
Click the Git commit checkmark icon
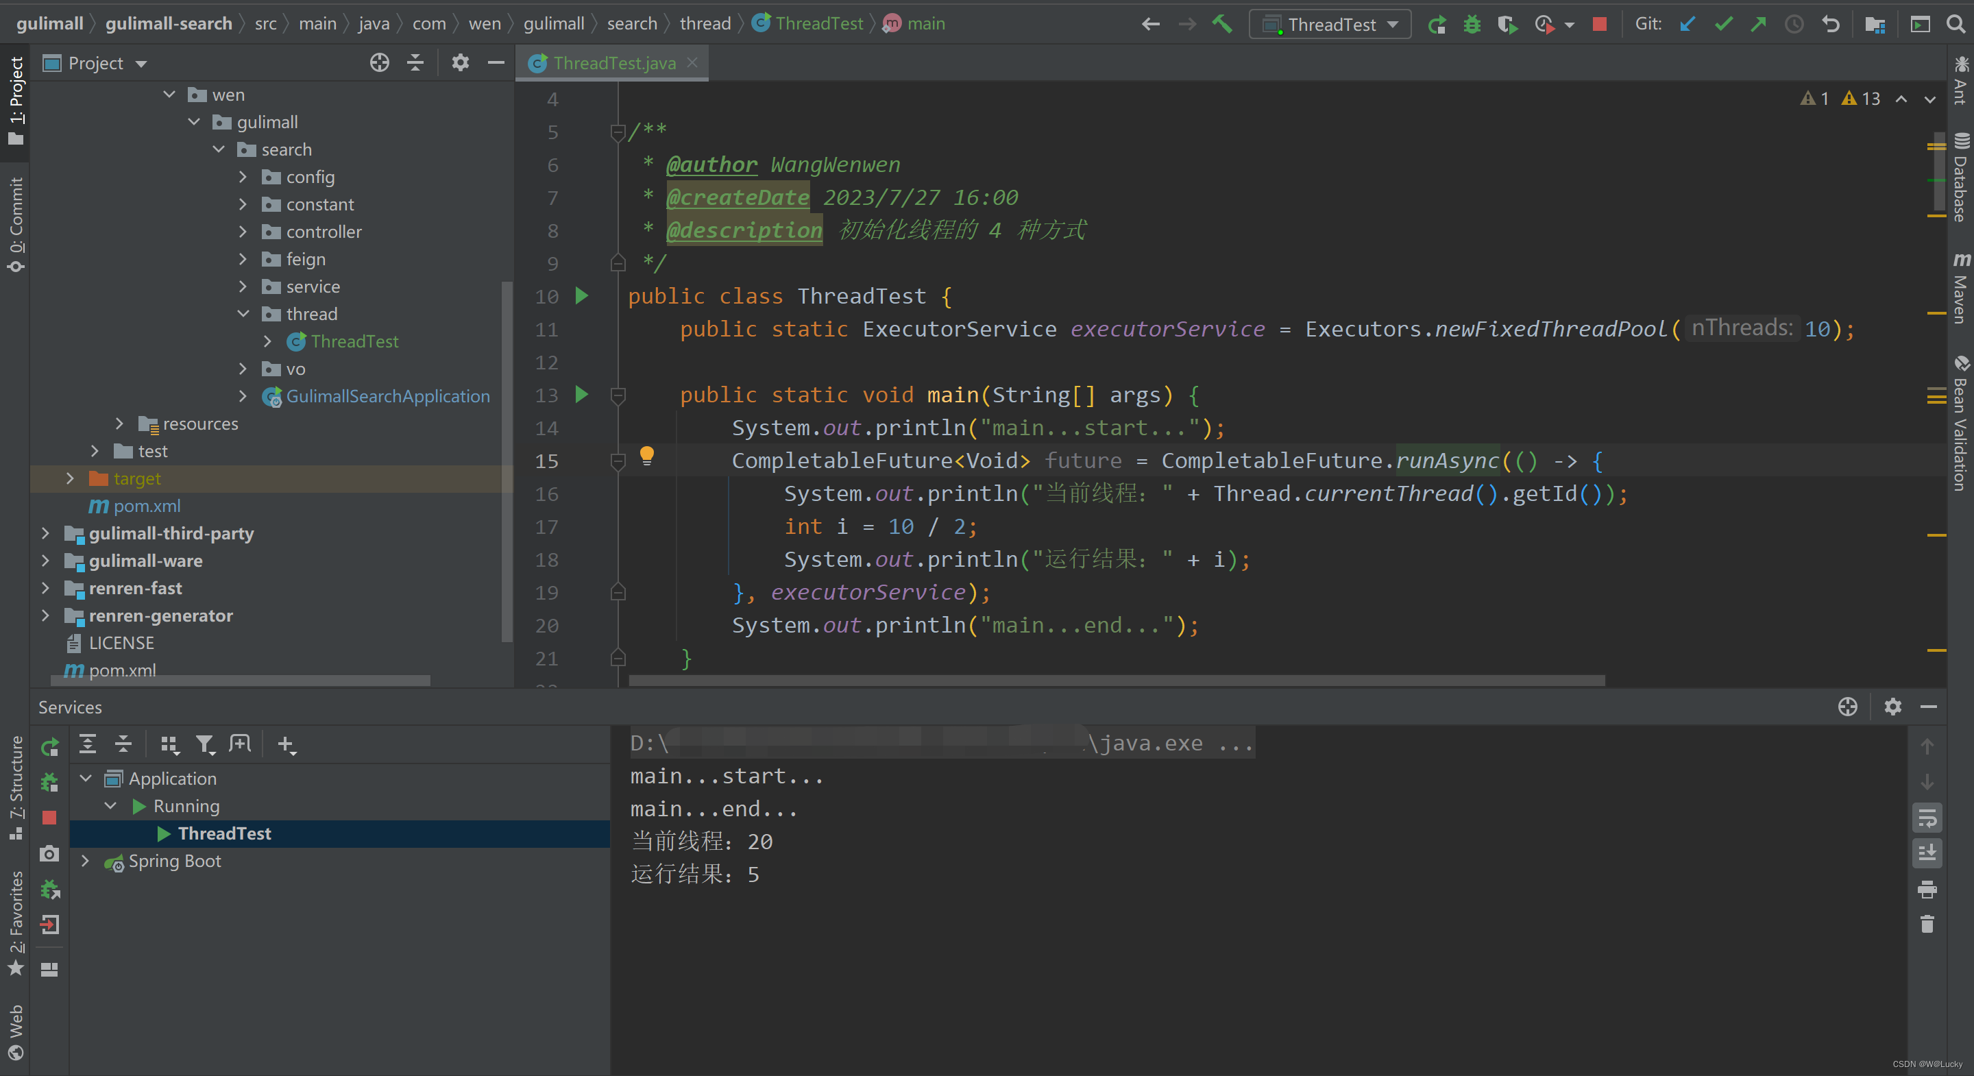1722,25
